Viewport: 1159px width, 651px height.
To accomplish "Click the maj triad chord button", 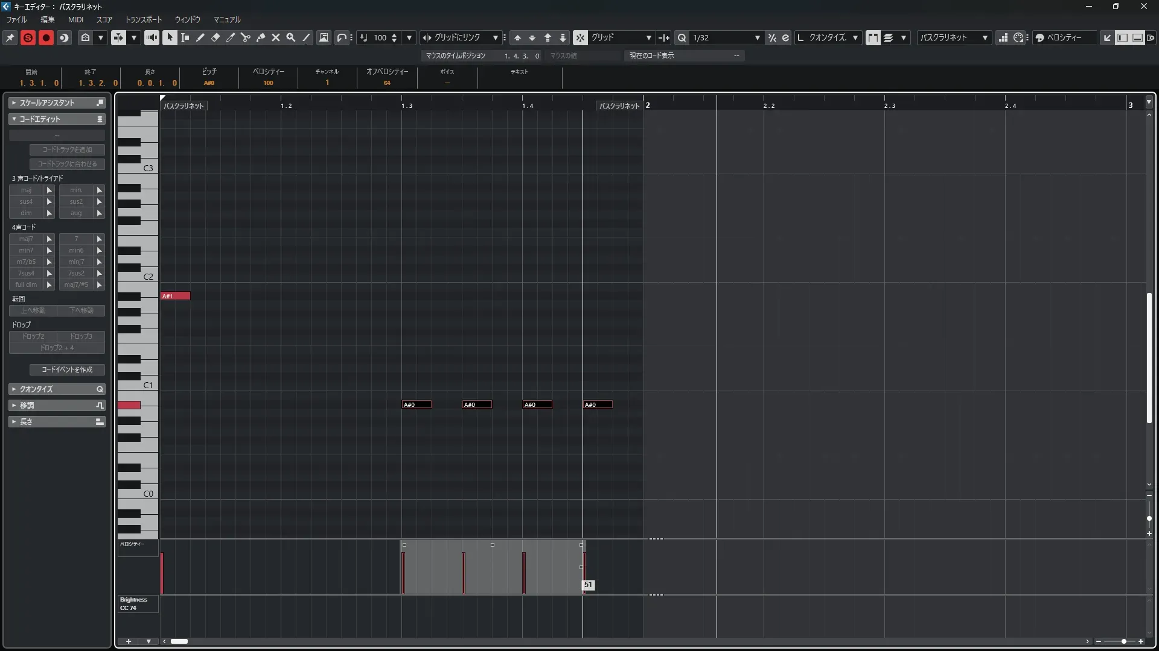I will coord(26,190).
